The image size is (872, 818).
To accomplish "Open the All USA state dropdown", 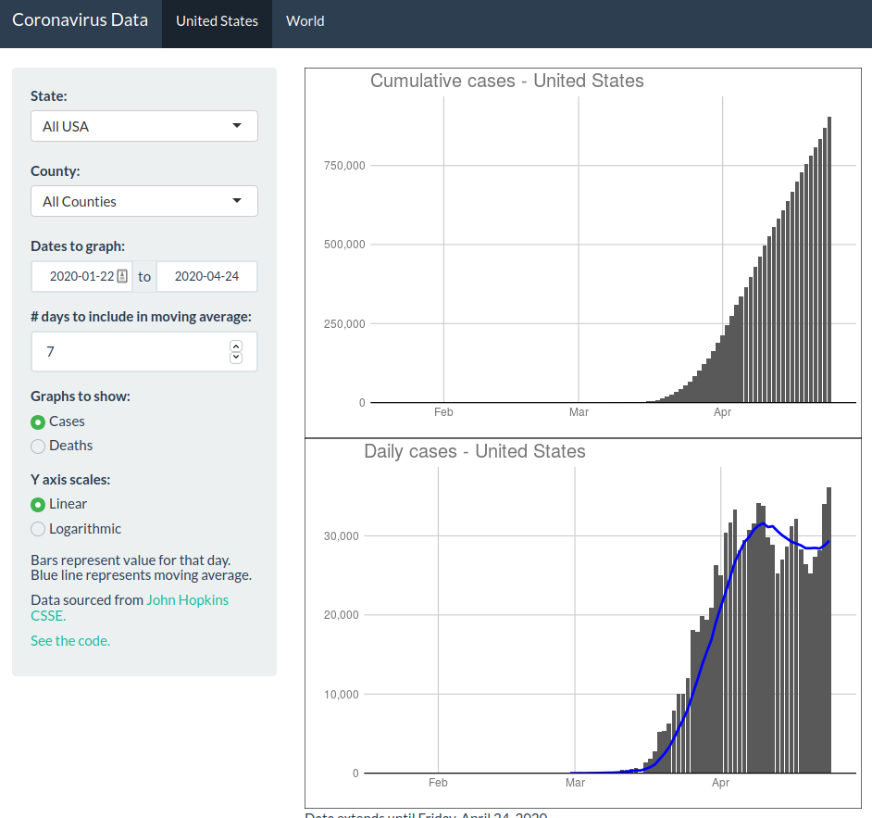I will (x=144, y=126).
